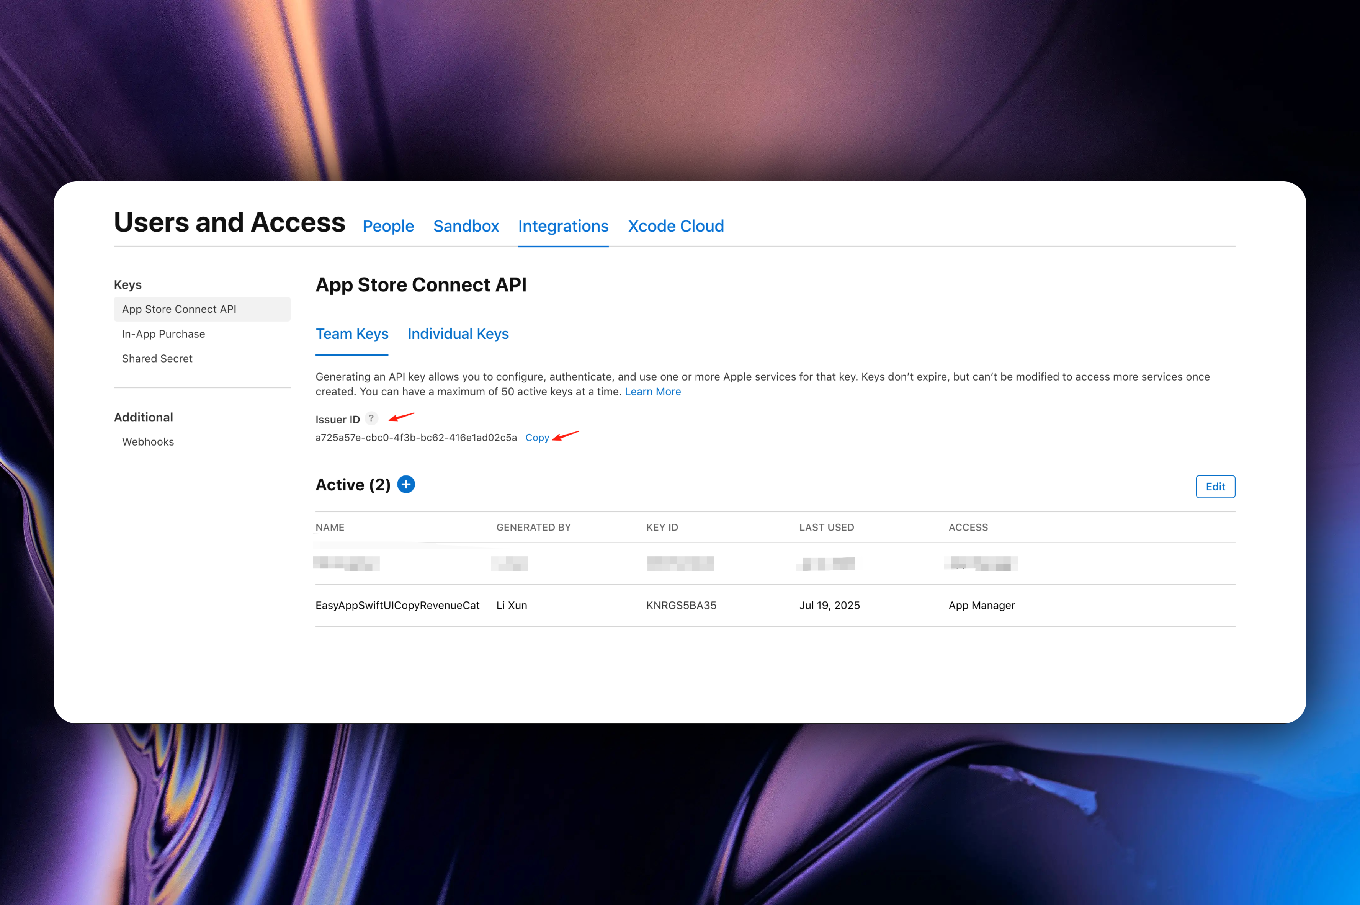Open Webhooks under Additional
The image size is (1360, 905).
point(148,441)
